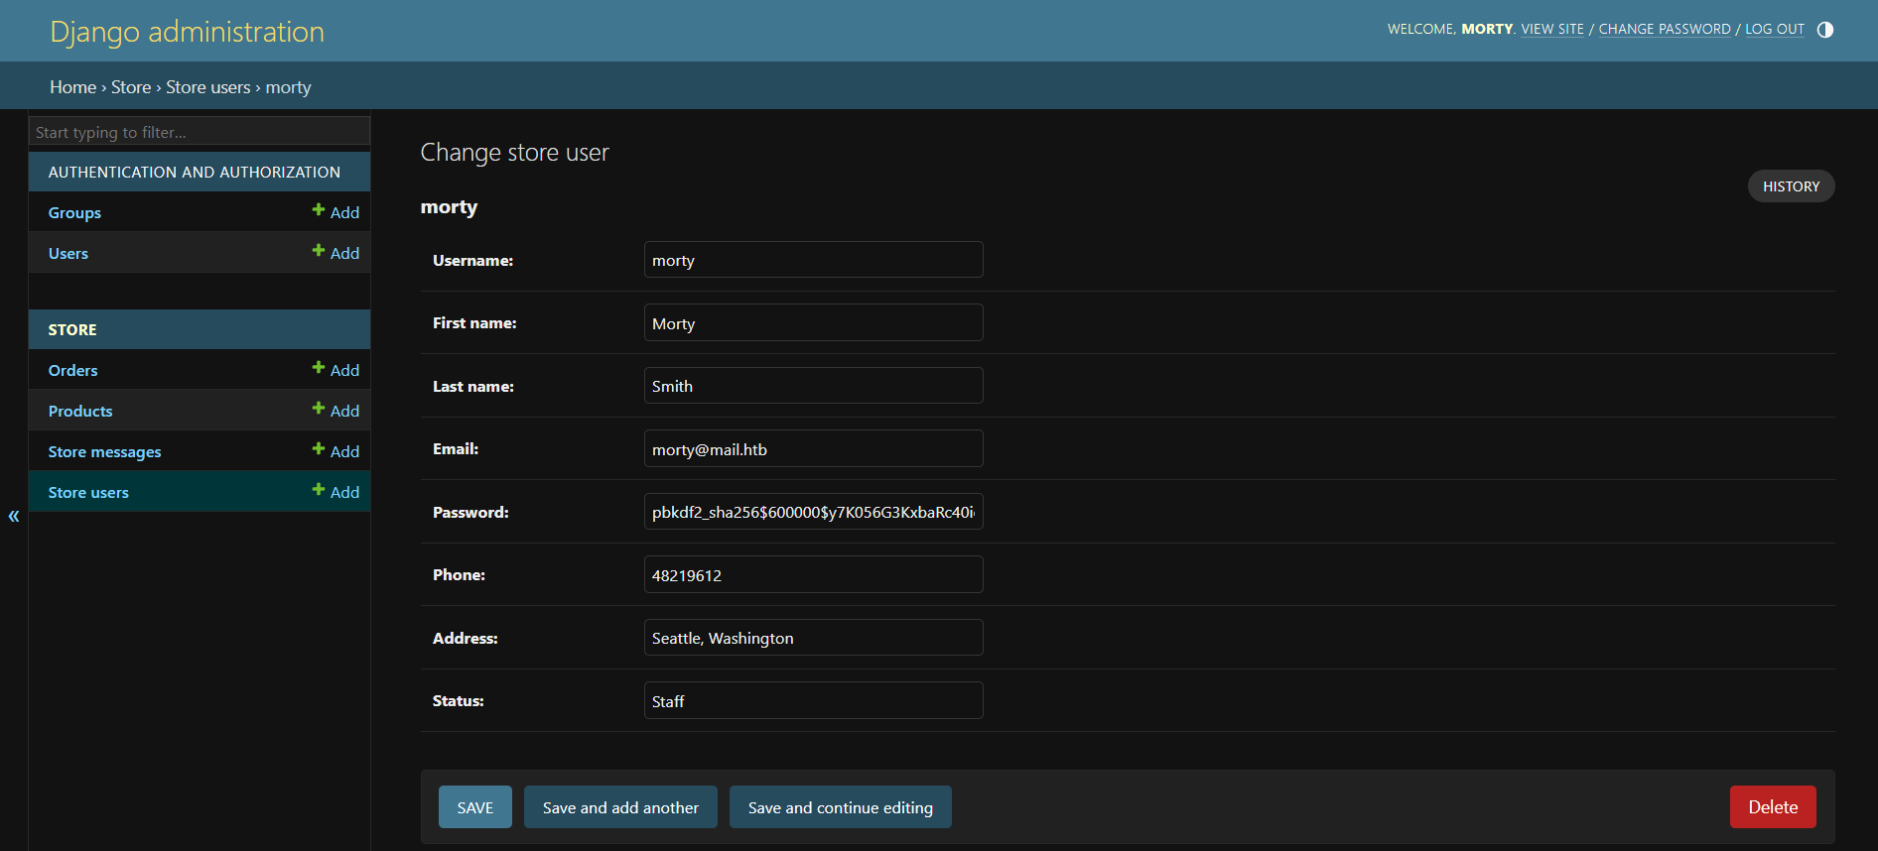This screenshot has height=851, width=1878.
Task: Click the 'Last name:' field label
Action: tap(473, 386)
